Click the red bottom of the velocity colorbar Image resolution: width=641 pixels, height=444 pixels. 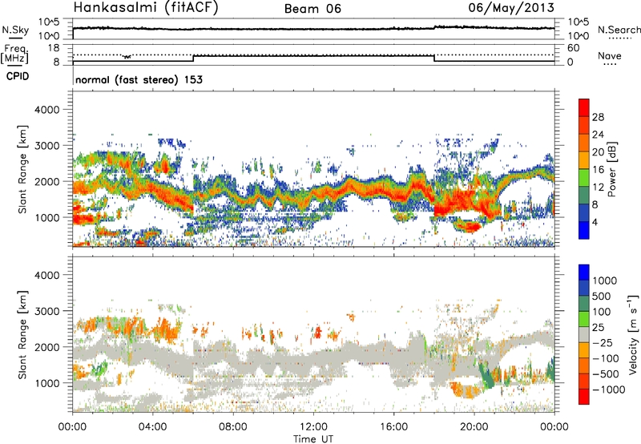(x=584, y=397)
